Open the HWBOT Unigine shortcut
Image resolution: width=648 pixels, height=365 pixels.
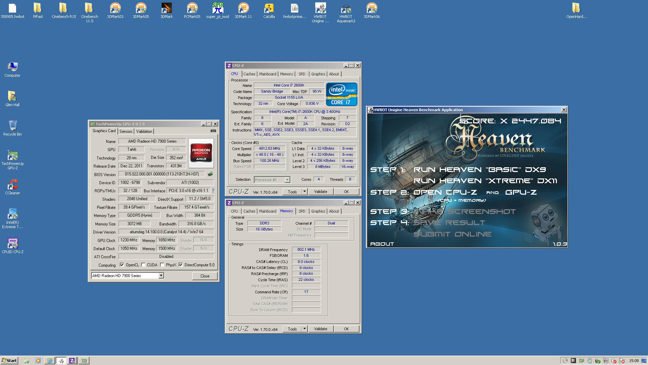pos(320,13)
